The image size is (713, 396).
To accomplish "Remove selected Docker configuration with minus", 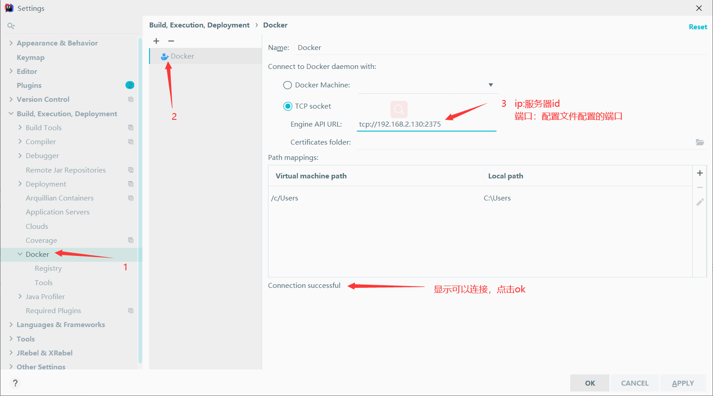I will pyautogui.click(x=171, y=41).
